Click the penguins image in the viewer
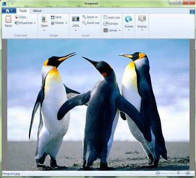This screenshot has width=196, height=178. click(98, 105)
